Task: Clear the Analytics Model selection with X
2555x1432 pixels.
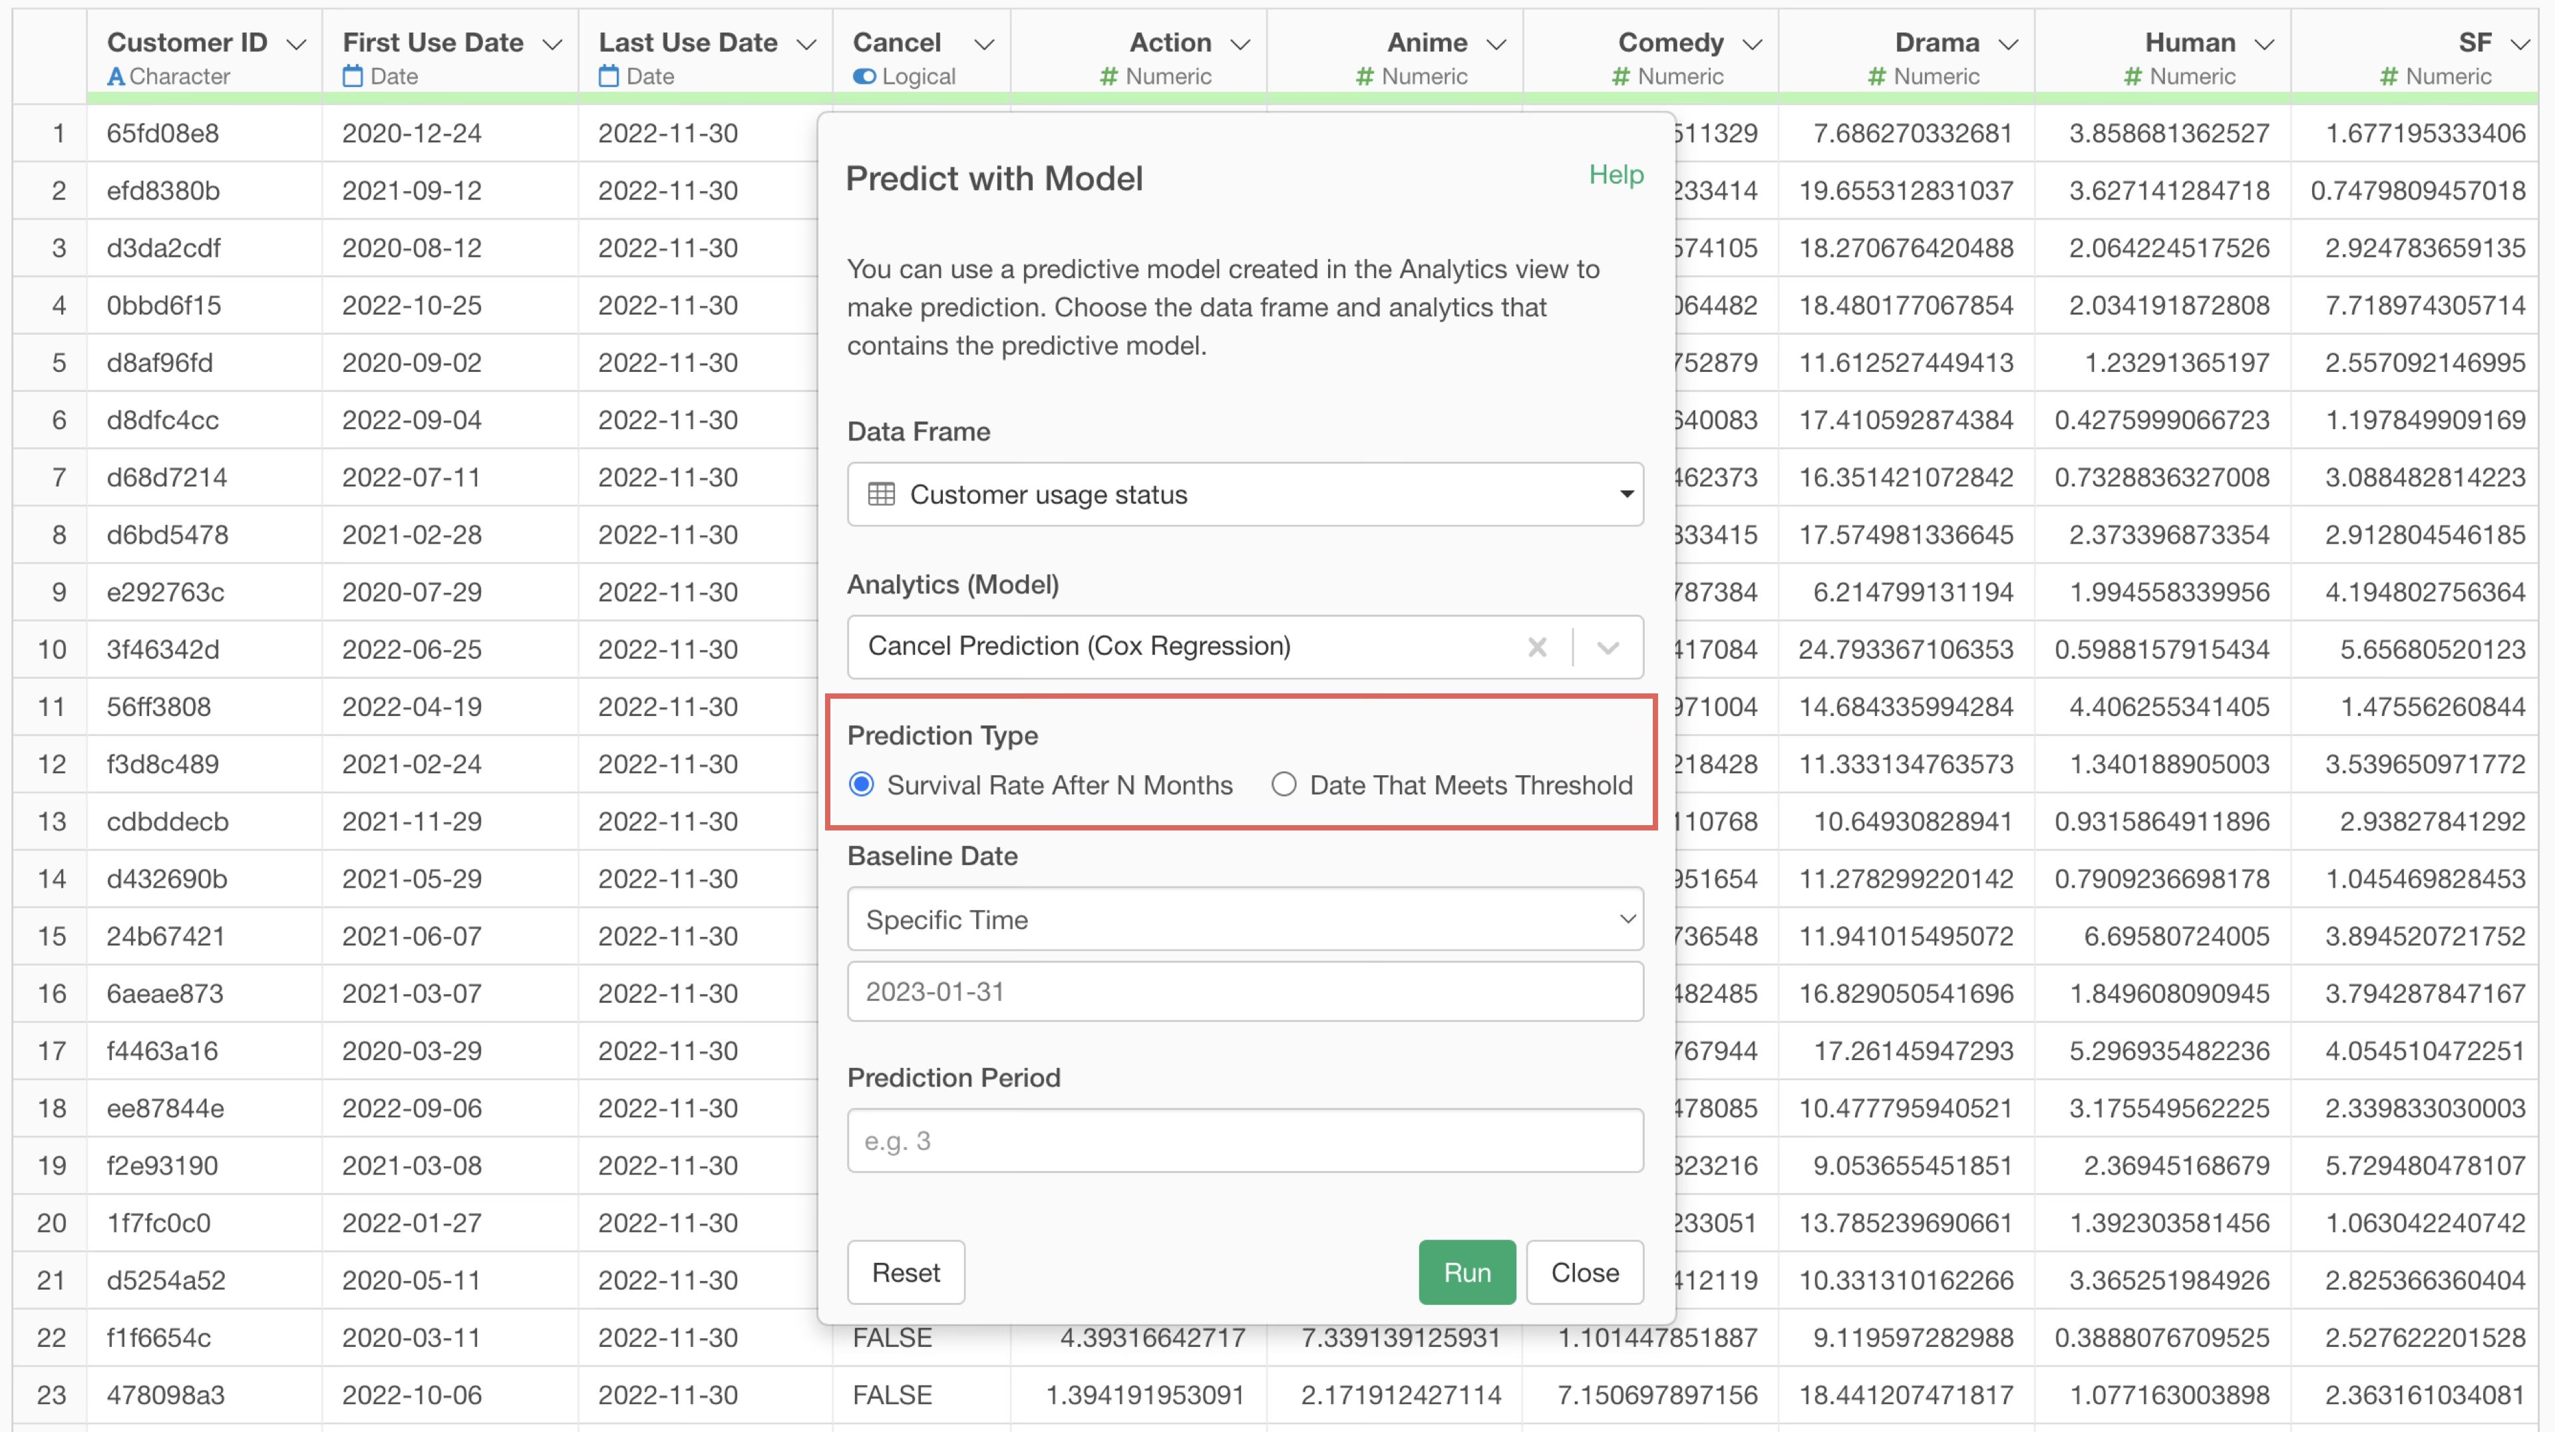Action: pyautogui.click(x=1536, y=647)
